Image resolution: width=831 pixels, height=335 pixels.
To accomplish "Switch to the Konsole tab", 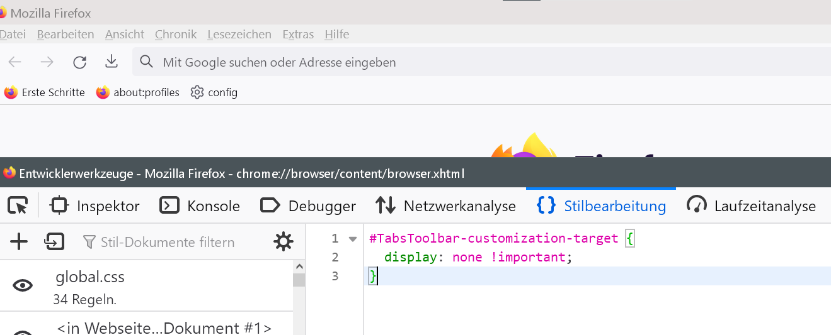I will coord(200,206).
